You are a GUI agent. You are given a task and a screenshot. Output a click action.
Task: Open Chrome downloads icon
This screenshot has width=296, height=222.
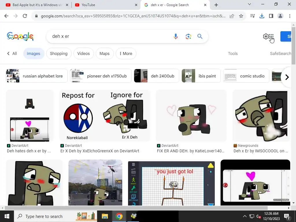[x=262, y=16]
